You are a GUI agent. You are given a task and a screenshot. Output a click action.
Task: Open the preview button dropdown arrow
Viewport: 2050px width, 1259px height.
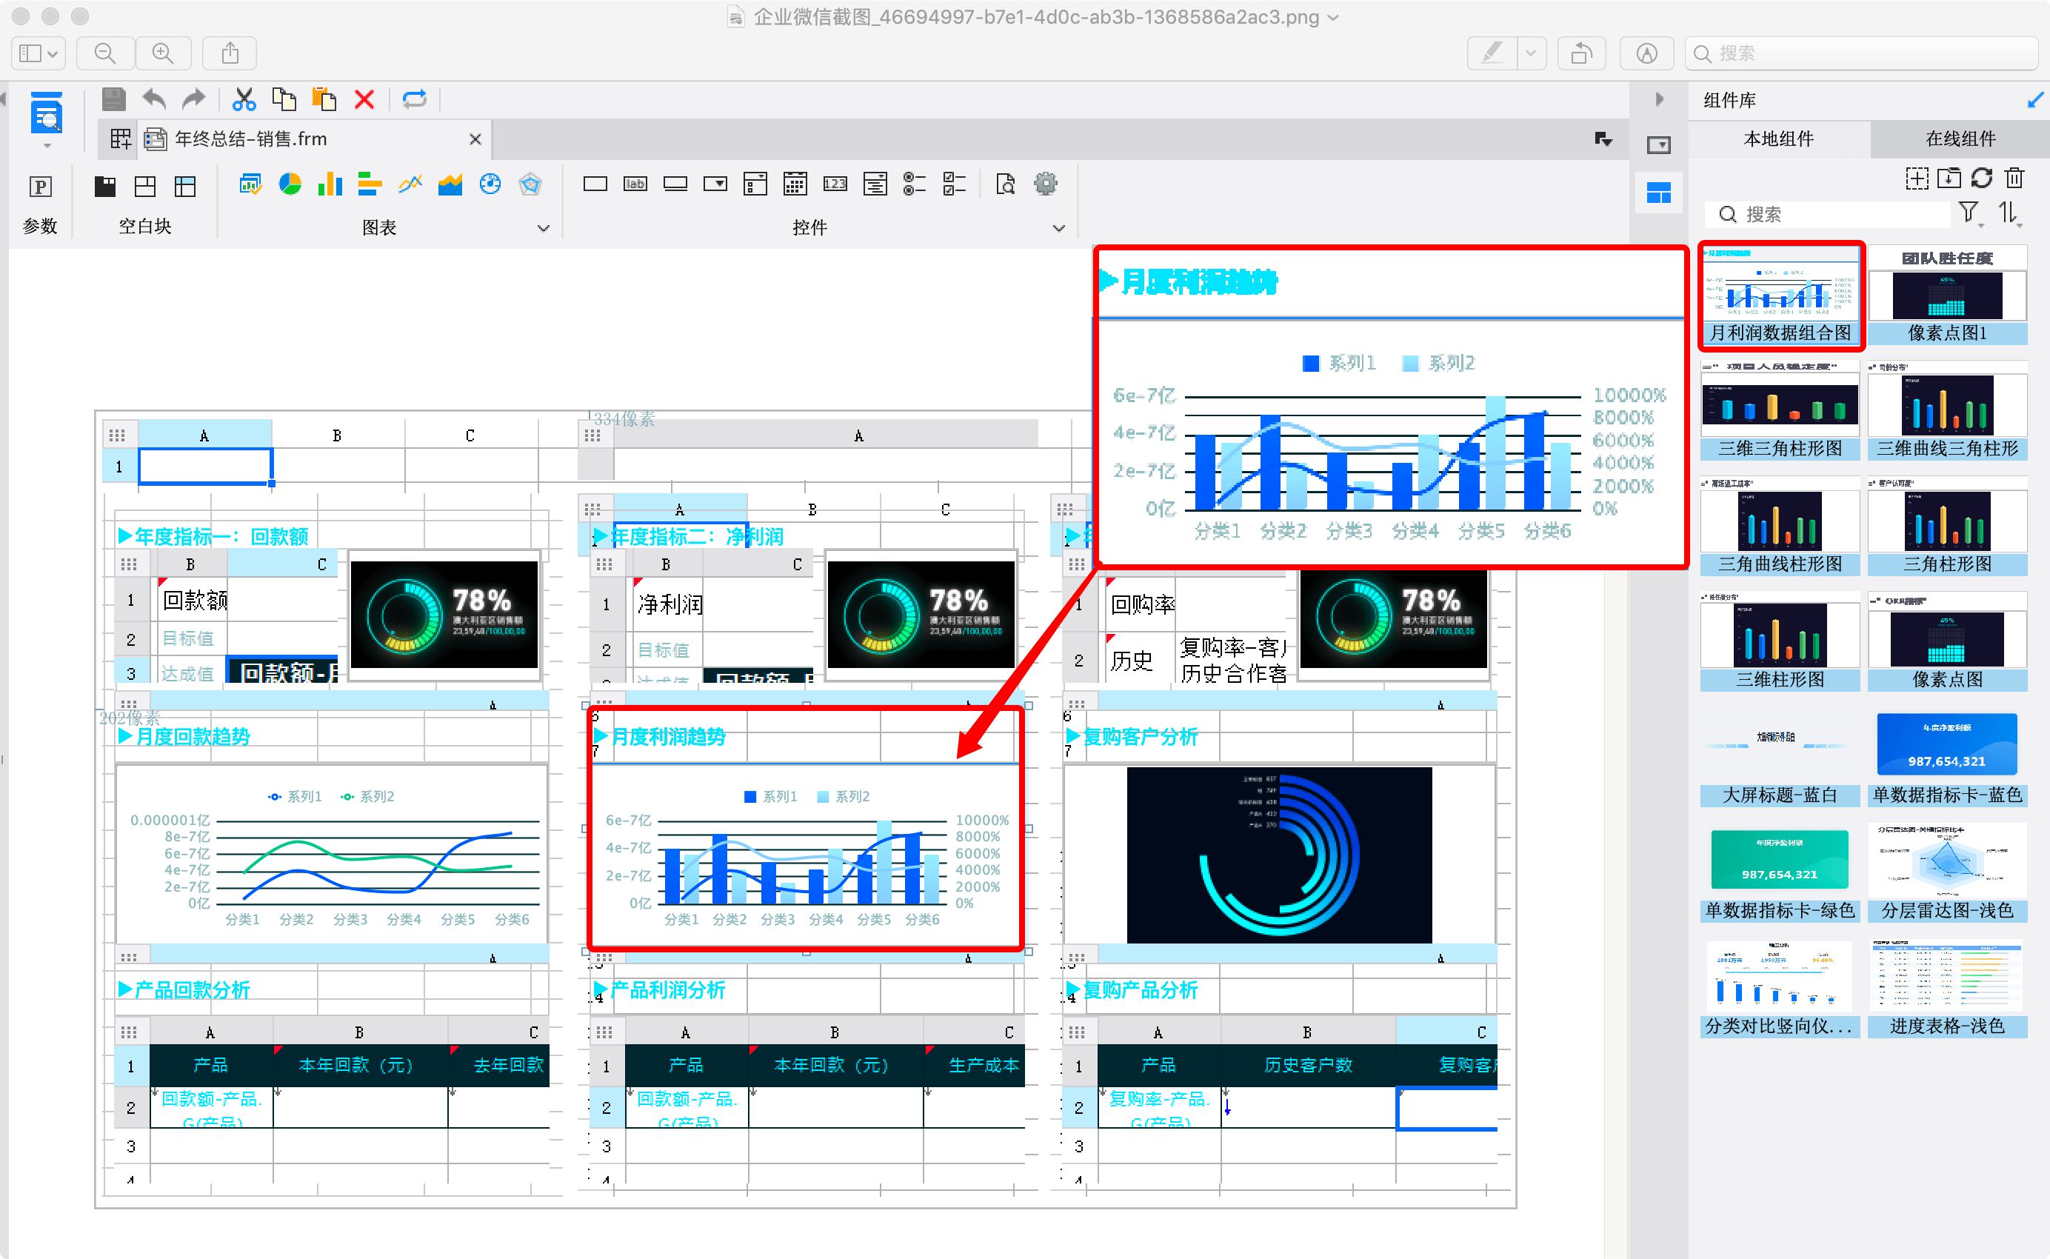coord(47,147)
